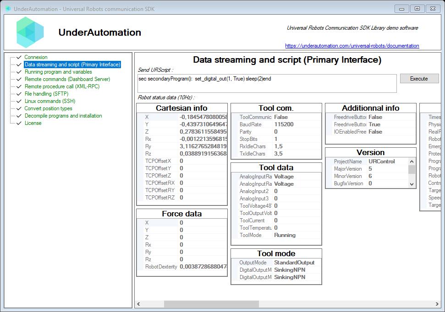Click the horizontal scrollbar right arrow

(x=437, y=304)
